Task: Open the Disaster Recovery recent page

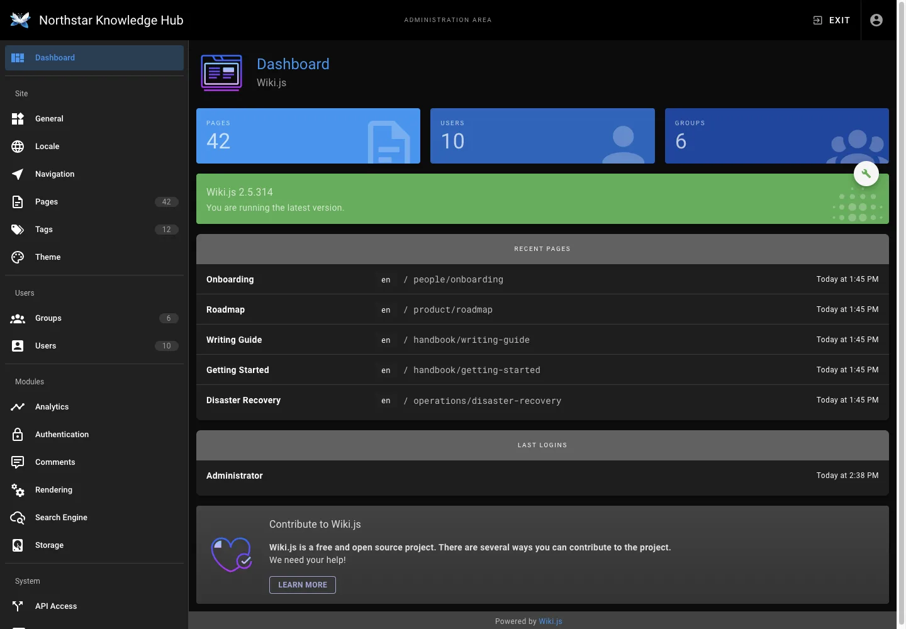Action: coord(542,400)
